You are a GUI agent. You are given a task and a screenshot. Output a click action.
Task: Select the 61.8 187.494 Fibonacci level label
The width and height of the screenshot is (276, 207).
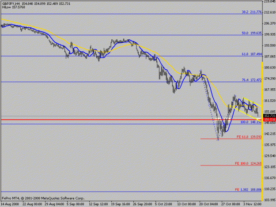click(252, 54)
